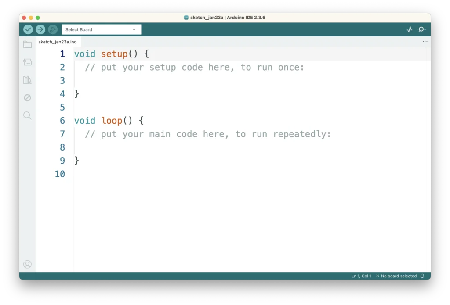This screenshot has height=305, width=450.
Task: Open the Search panel in sidebar
Action: 27,115
